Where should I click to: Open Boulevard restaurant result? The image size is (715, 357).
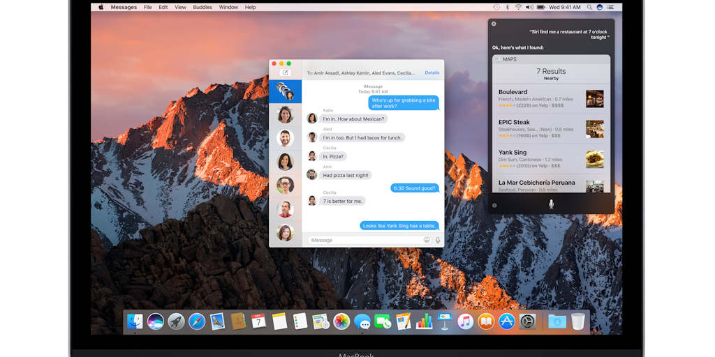551,99
